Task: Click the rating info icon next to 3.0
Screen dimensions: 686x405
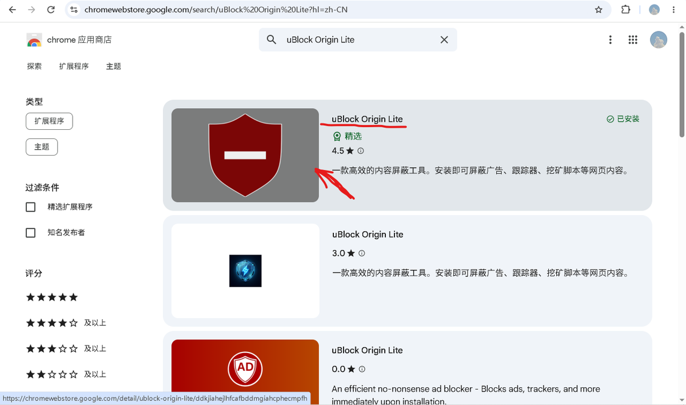Action: coord(362,253)
